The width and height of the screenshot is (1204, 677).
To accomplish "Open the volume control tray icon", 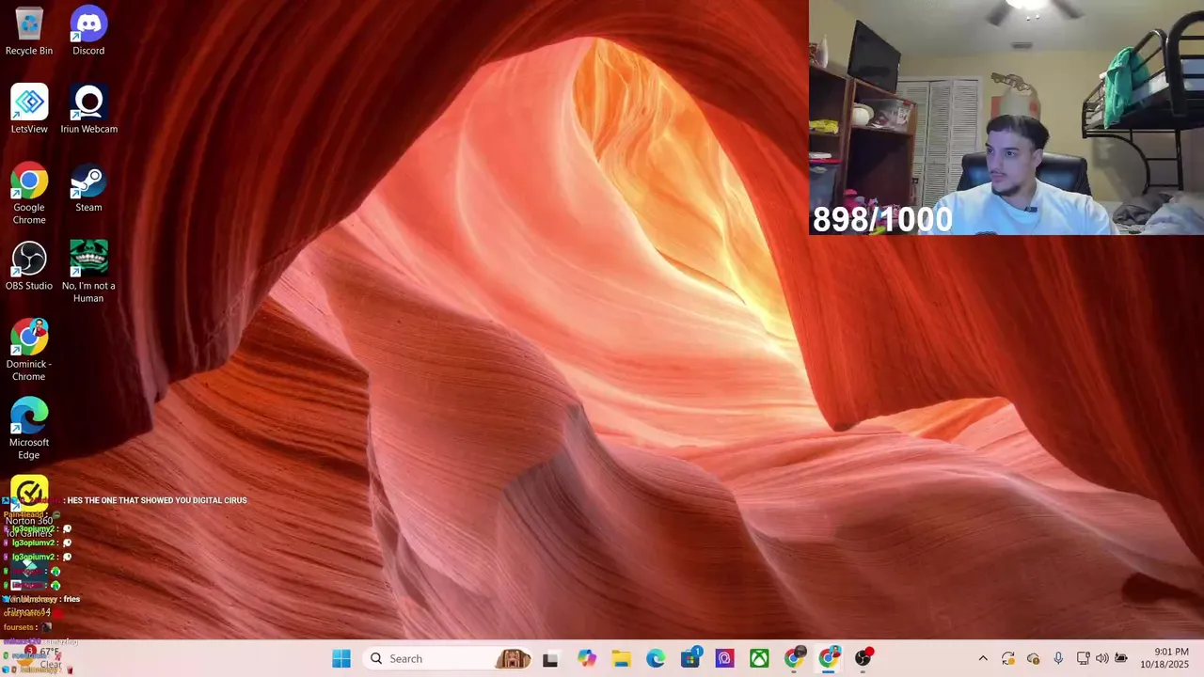I will 1101,658.
